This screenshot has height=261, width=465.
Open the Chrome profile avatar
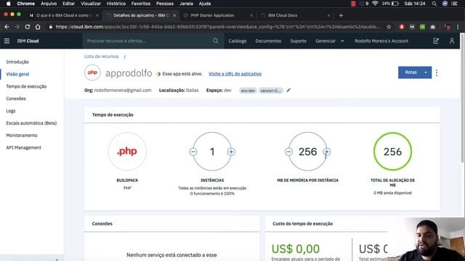pos(448,27)
